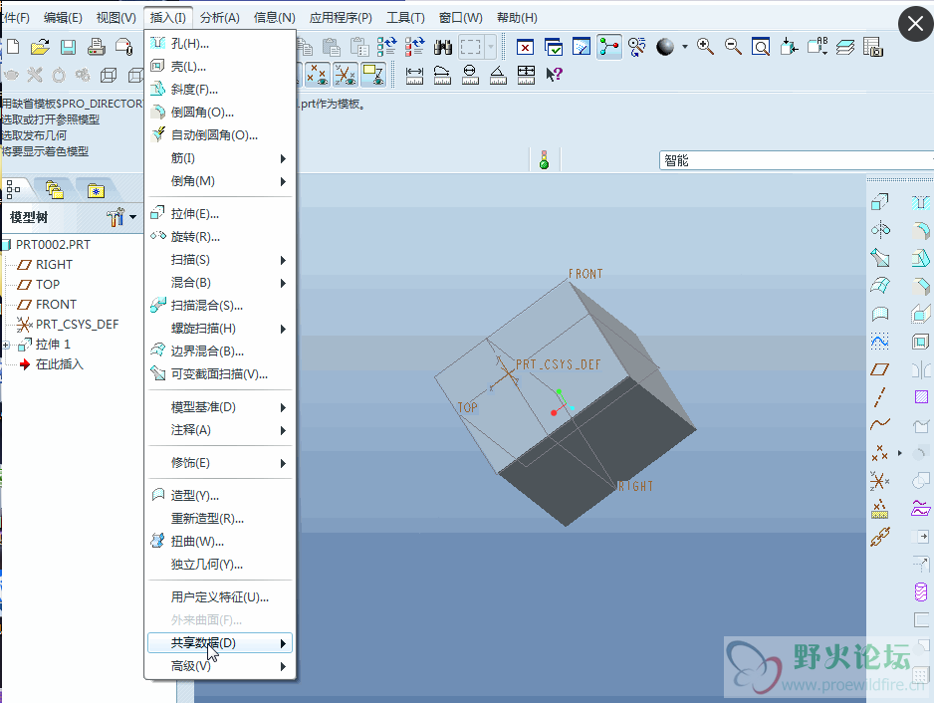Click the Extrude tool icon in right toolbar
The height and width of the screenshot is (703, 934).
coord(880,202)
